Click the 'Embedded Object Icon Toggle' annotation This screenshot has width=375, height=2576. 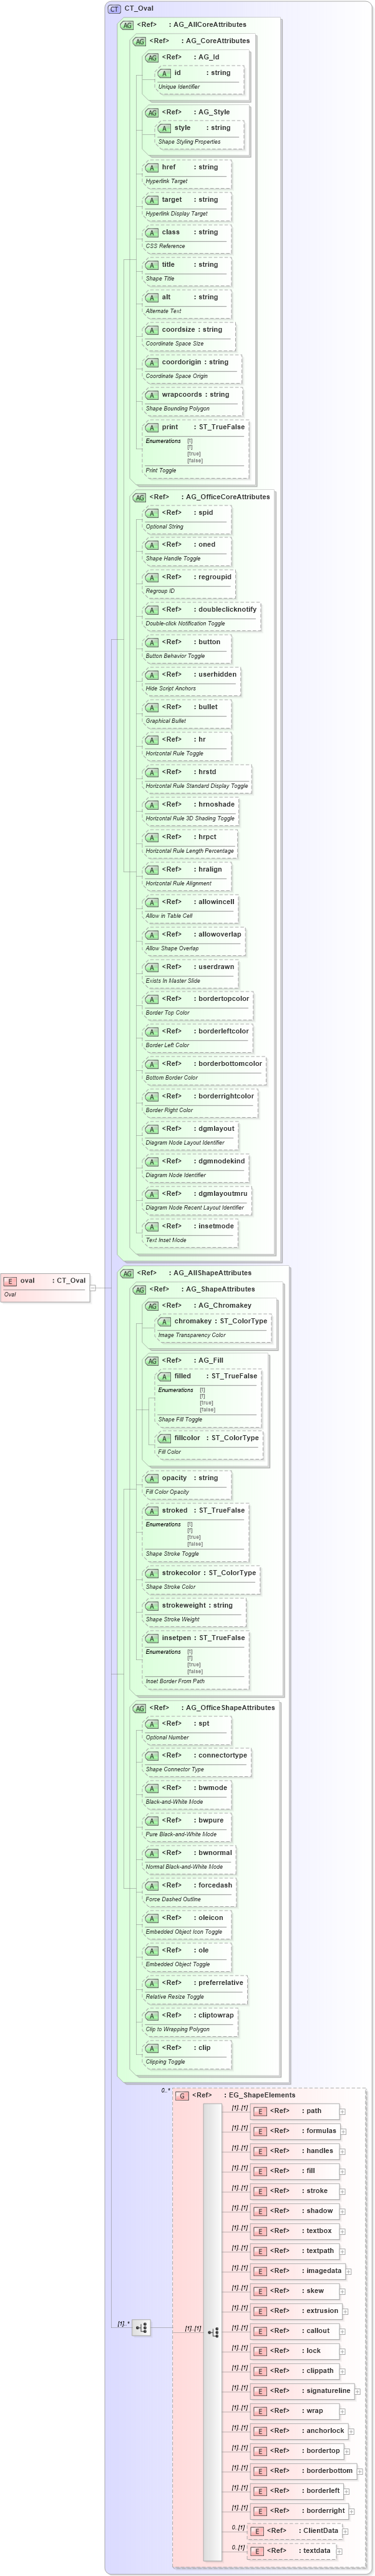pyautogui.click(x=184, y=1932)
